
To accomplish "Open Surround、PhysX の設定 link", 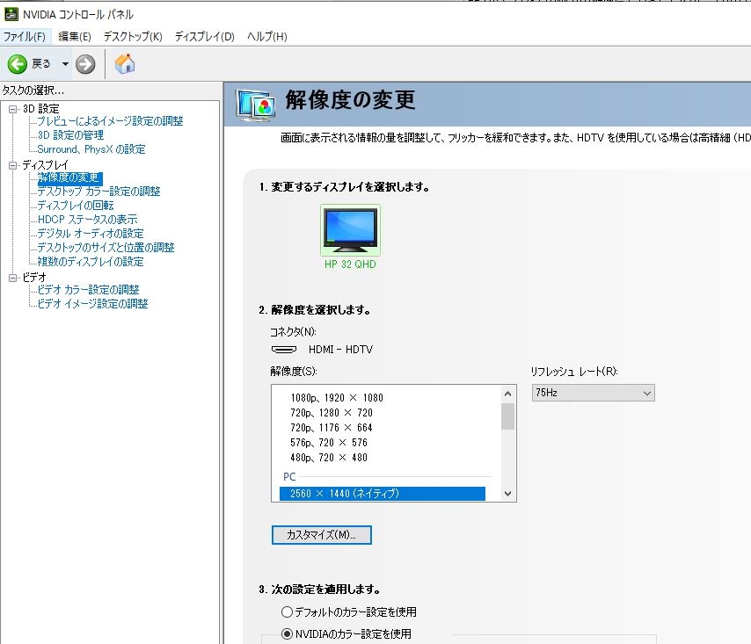I will pos(91,148).
